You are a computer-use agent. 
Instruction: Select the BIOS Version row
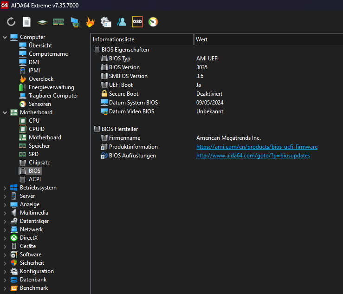click(x=124, y=67)
